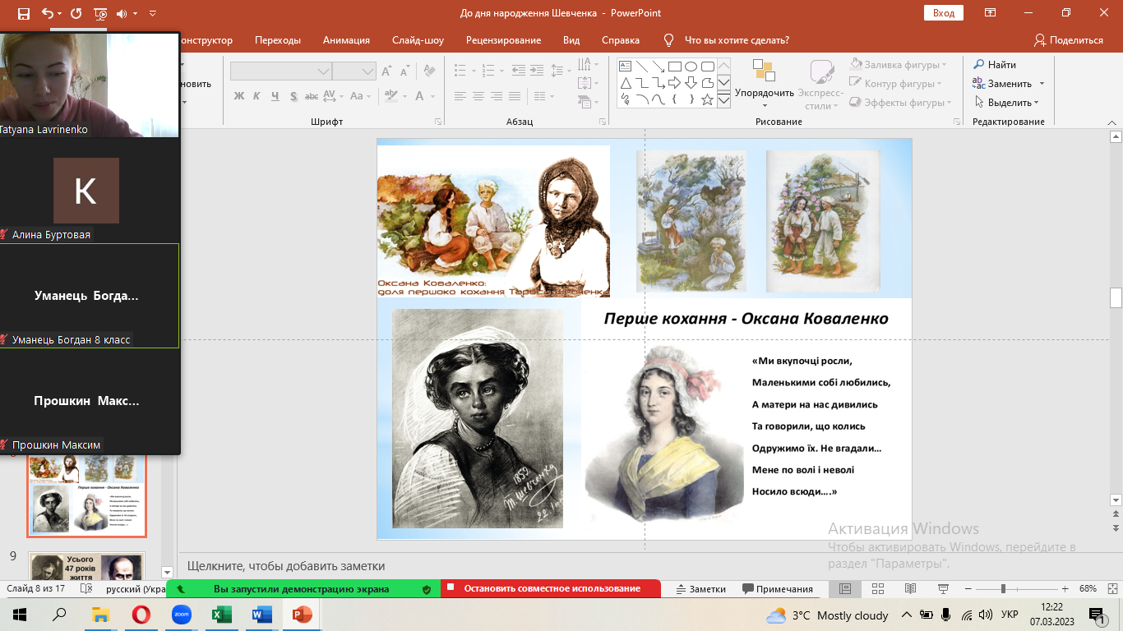Justify paragraph text

pos(515,96)
